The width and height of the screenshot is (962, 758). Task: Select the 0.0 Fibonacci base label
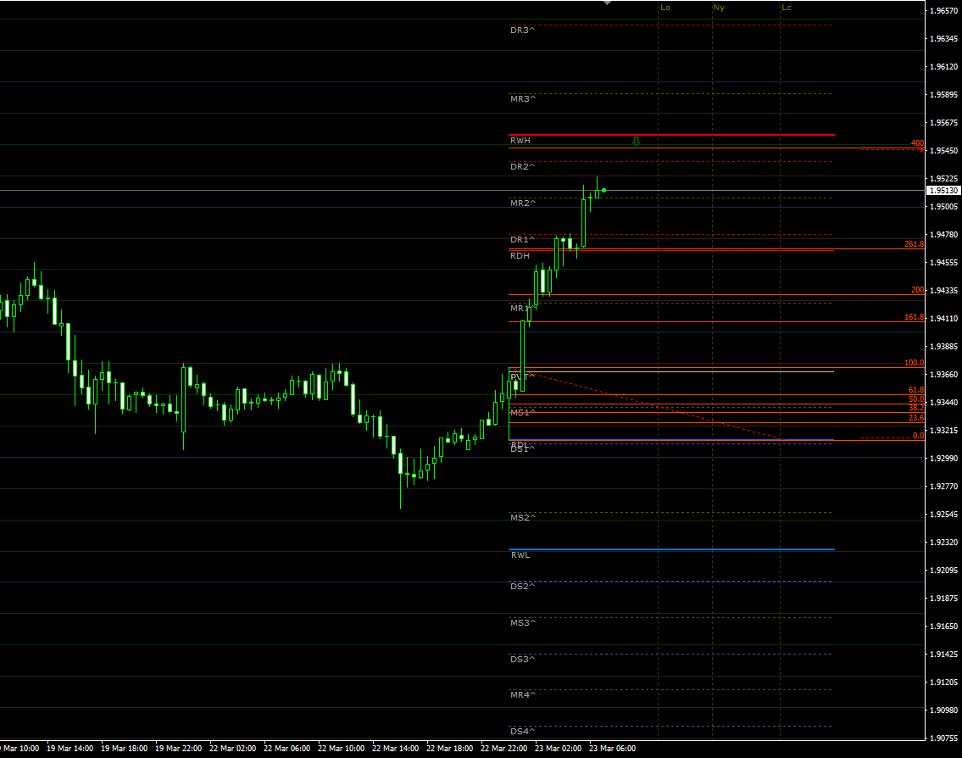[x=919, y=436]
